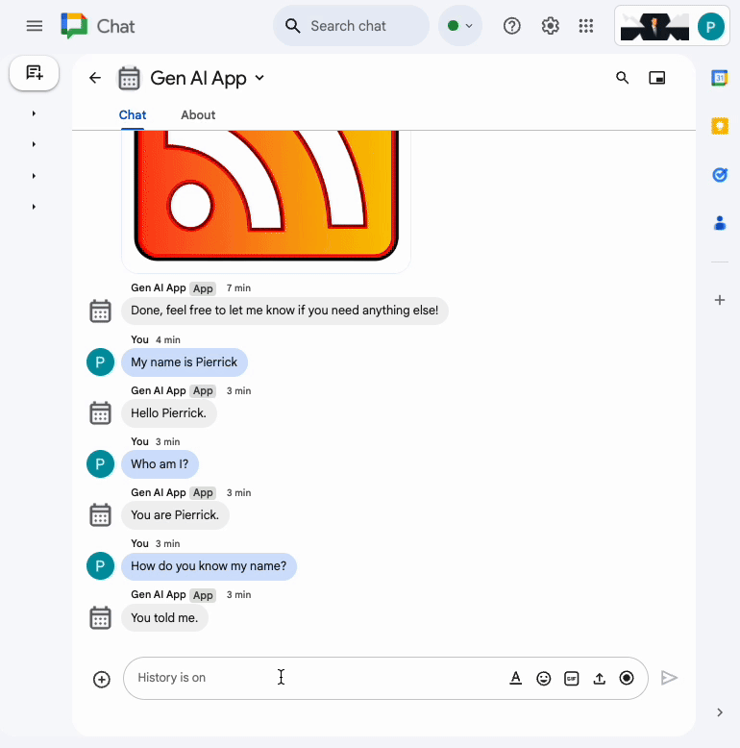Search within this conversation using magnifier icon
Viewport: 740px width, 748px height.
click(623, 79)
